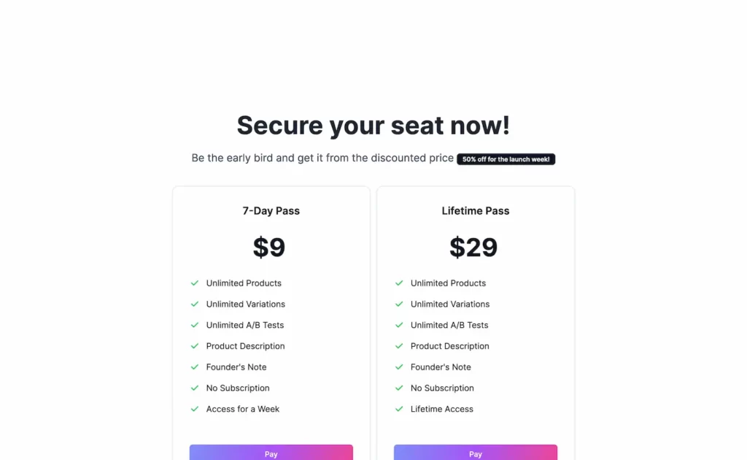Click the checkmark next to Unlimited A/B Tests on the right plan
This screenshot has height=460, width=747.
pos(399,325)
